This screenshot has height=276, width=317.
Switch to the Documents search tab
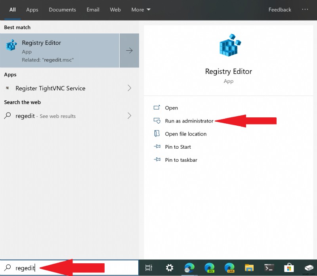[x=62, y=10]
